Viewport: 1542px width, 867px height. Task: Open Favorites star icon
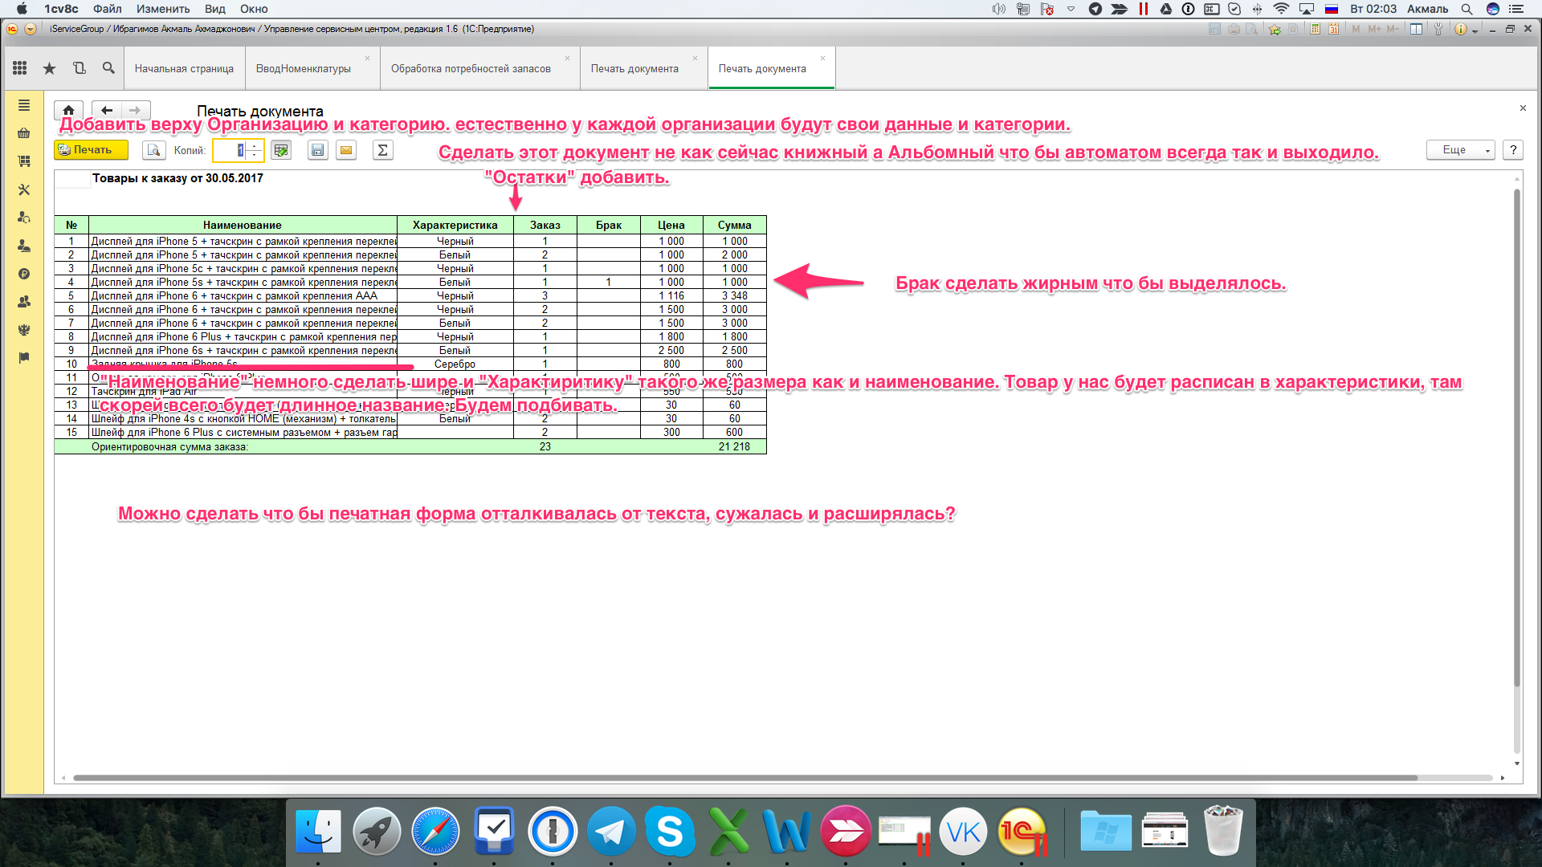49,68
